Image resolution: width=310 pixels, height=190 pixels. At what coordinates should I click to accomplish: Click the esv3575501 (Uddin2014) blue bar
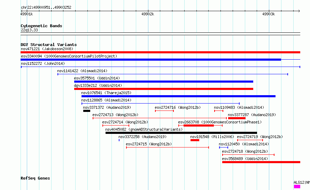point(164,82)
